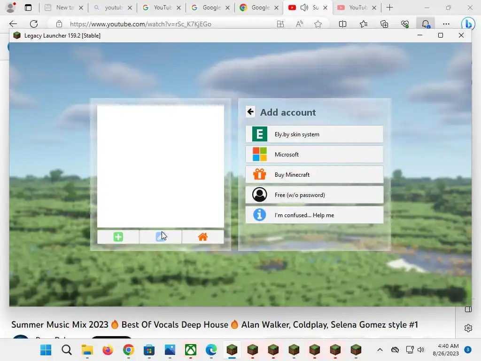This screenshot has height=361, width=481.
Task: Click the green plus add account button
Action: pyautogui.click(x=118, y=237)
